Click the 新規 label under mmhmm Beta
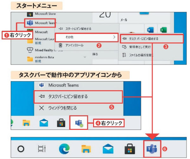 click(38, 61)
